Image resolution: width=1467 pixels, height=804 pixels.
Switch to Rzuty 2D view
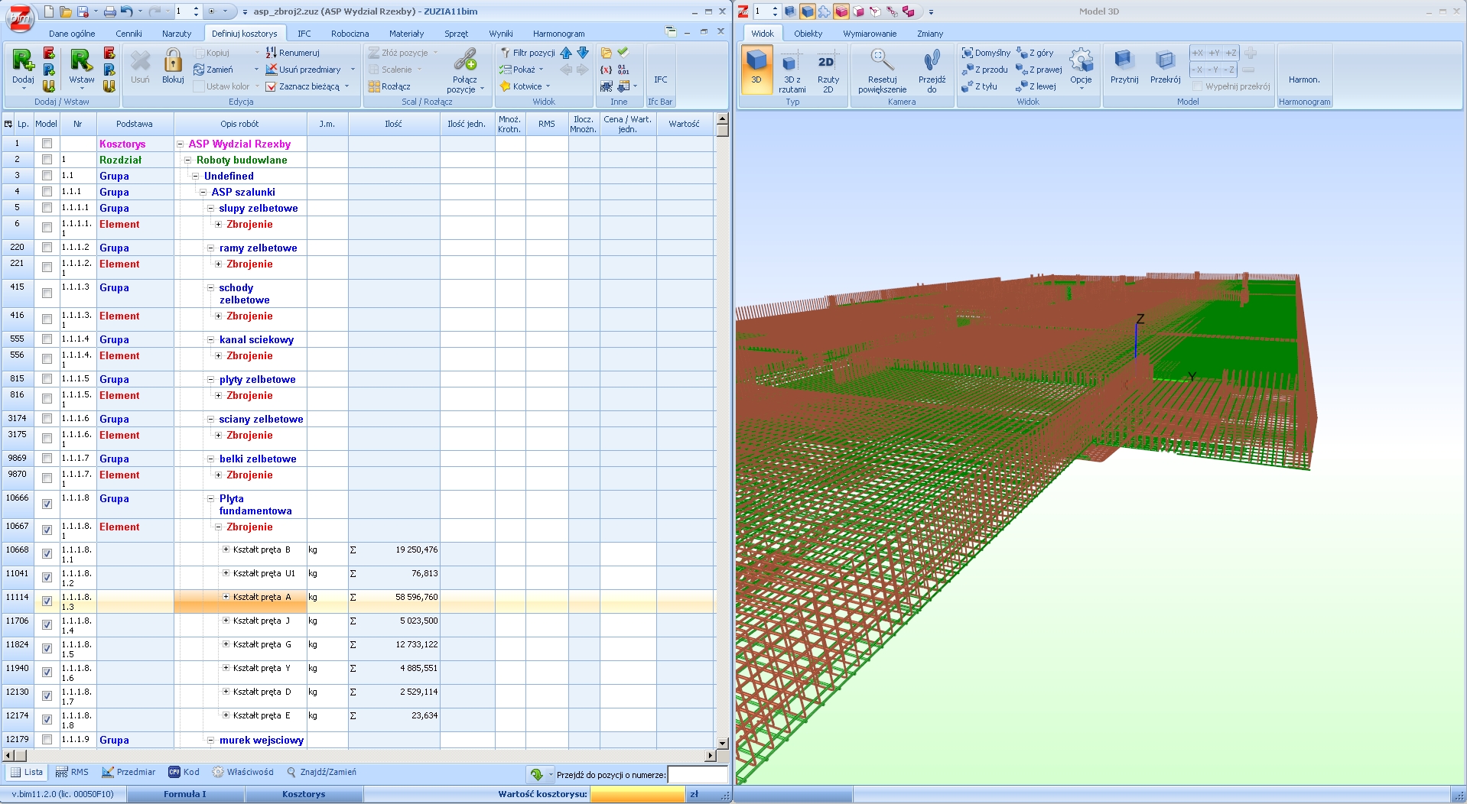point(828,63)
